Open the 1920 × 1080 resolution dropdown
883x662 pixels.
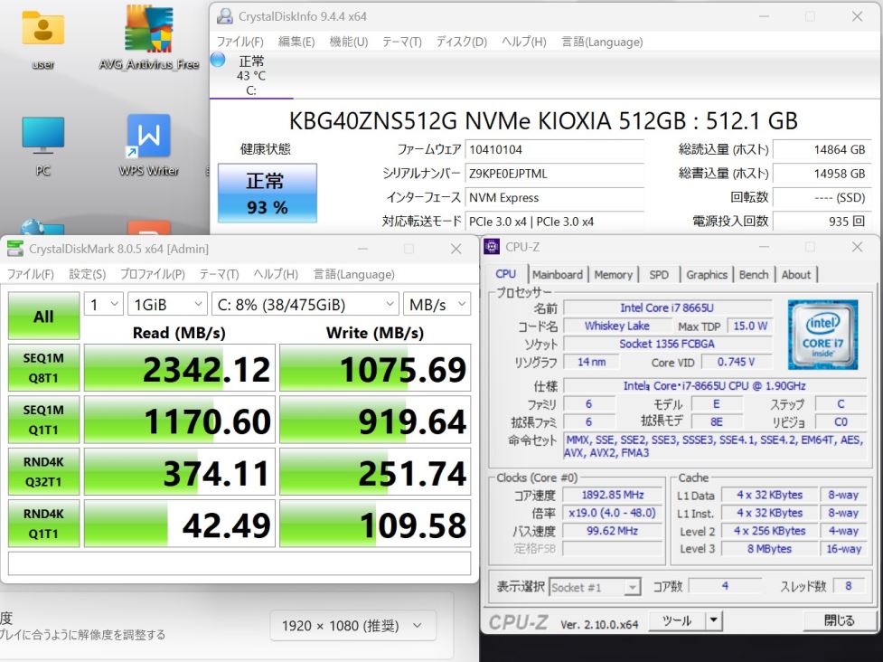tap(352, 626)
